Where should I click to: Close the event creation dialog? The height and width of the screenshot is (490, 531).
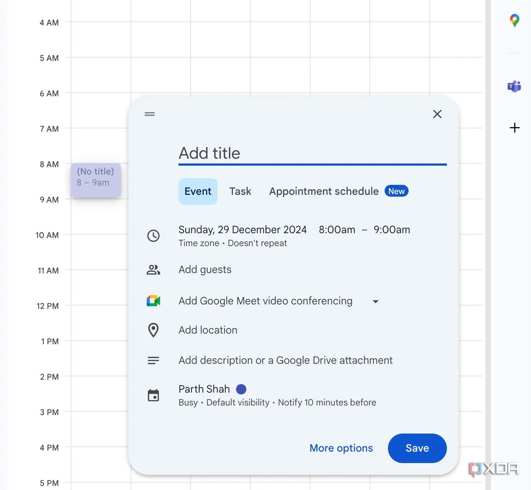[x=437, y=114]
